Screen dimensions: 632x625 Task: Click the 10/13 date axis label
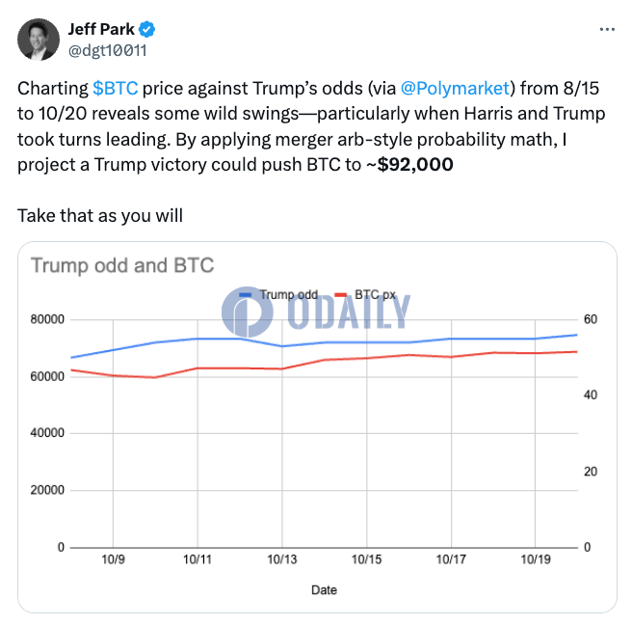point(282,558)
